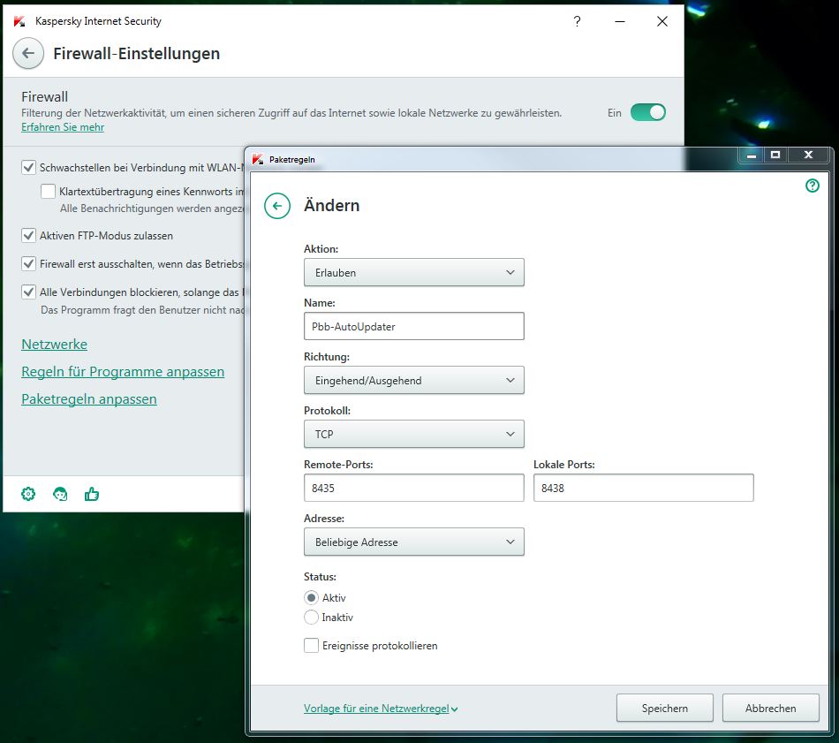Click into the Remote-Ports field
The width and height of the screenshot is (839, 743).
[x=413, y=488]
